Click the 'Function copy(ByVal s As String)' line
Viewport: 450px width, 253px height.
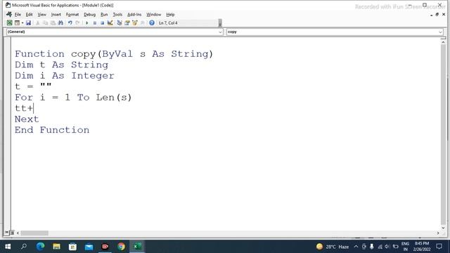(114, 54)
